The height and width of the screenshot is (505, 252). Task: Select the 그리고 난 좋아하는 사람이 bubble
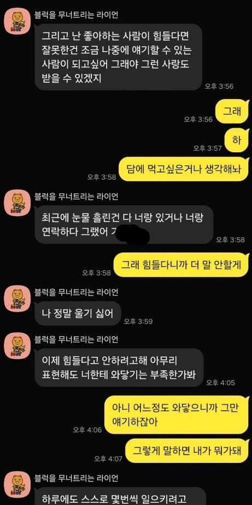tap(118, 57)
